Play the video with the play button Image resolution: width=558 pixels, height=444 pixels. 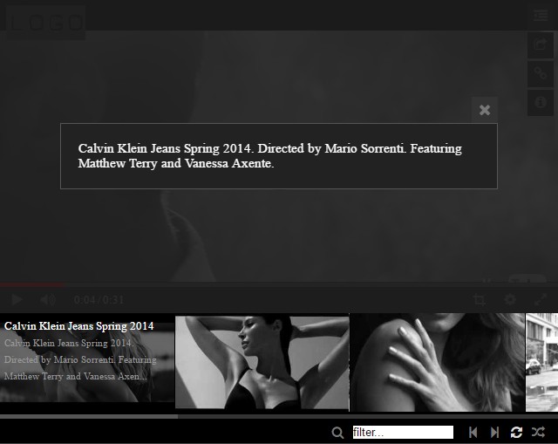click(x=17, y=300)
